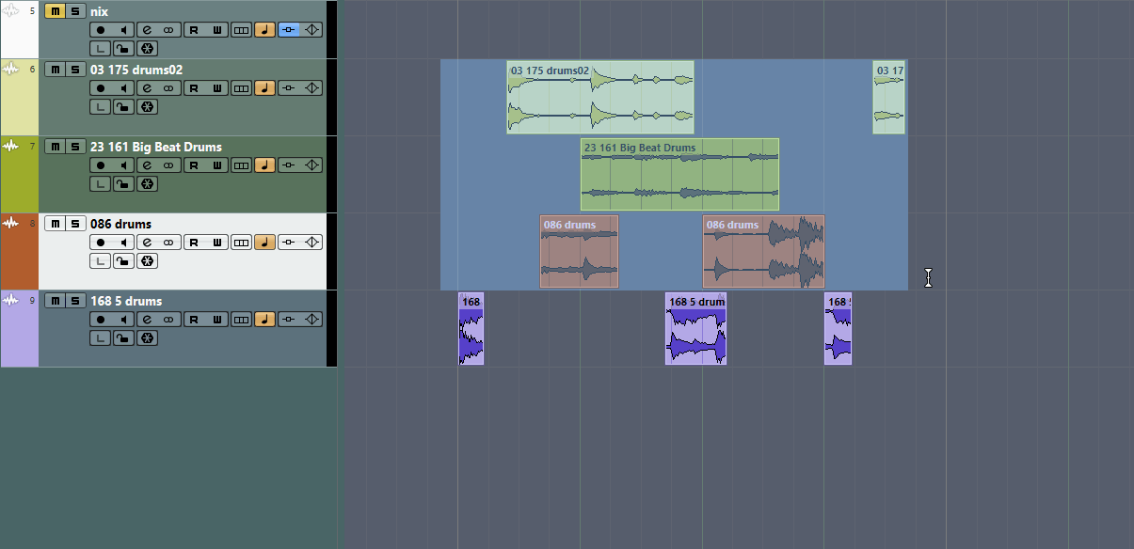Mute the 03 175 drums02 track
1134x549 pixels.
pos(55,70)
